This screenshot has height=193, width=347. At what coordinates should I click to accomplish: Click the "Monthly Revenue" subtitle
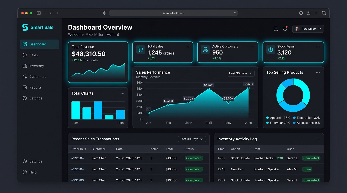tap(148, 77)
